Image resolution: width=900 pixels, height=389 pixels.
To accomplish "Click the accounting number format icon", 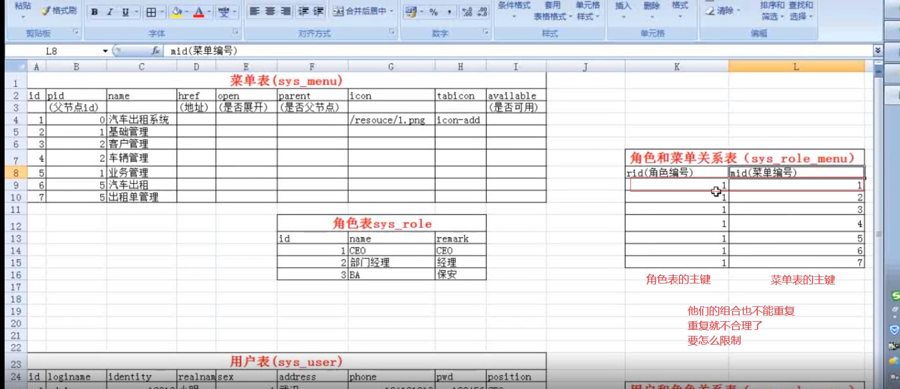I will pos(410,12).
